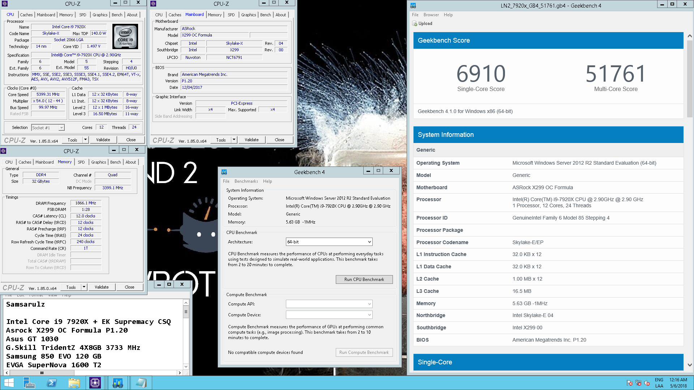Open the File menu in Geekbench results window
The image size is (694, 390).
pyautogui.click(x=415, y=15)
